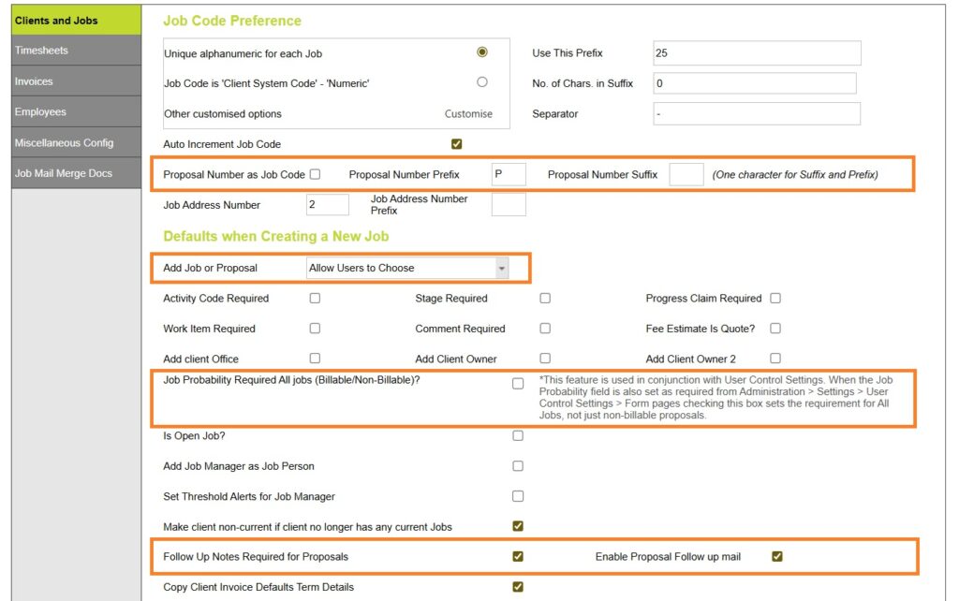Click the Use This Prefix field
959x601 pixels.
756,53
